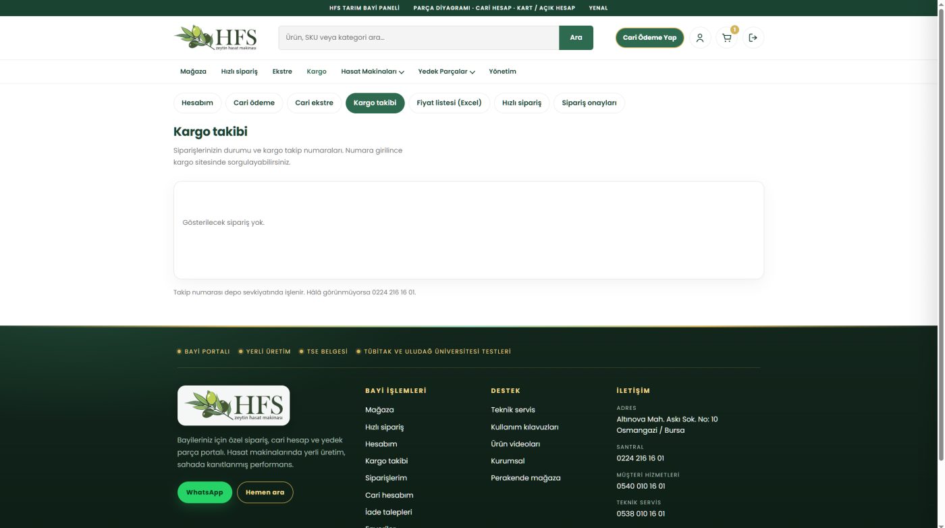This screenshot has height=528, width=945.
Task: Open Kurumsal footer link
Action: pyautogui.click(x=508, y=460)
